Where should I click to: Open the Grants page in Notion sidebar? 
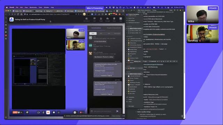click(132, 80)
